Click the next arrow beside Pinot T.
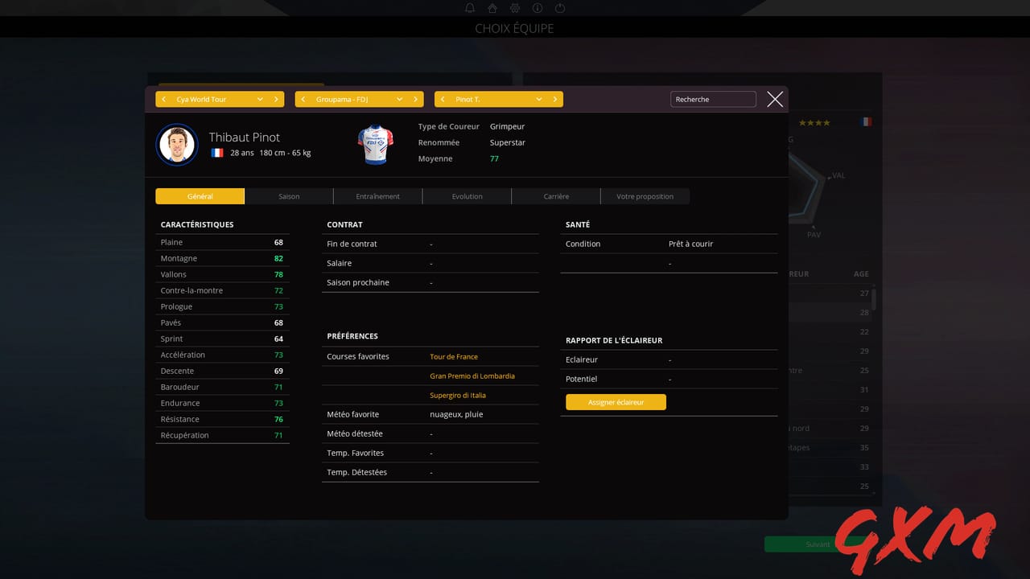1030x579 pixels. click(554, 98)
